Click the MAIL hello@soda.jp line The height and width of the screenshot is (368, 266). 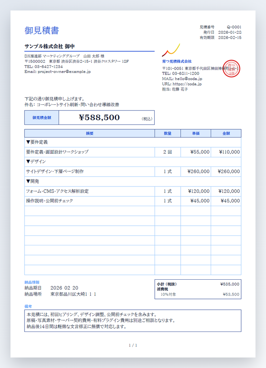tap(182, 79)
